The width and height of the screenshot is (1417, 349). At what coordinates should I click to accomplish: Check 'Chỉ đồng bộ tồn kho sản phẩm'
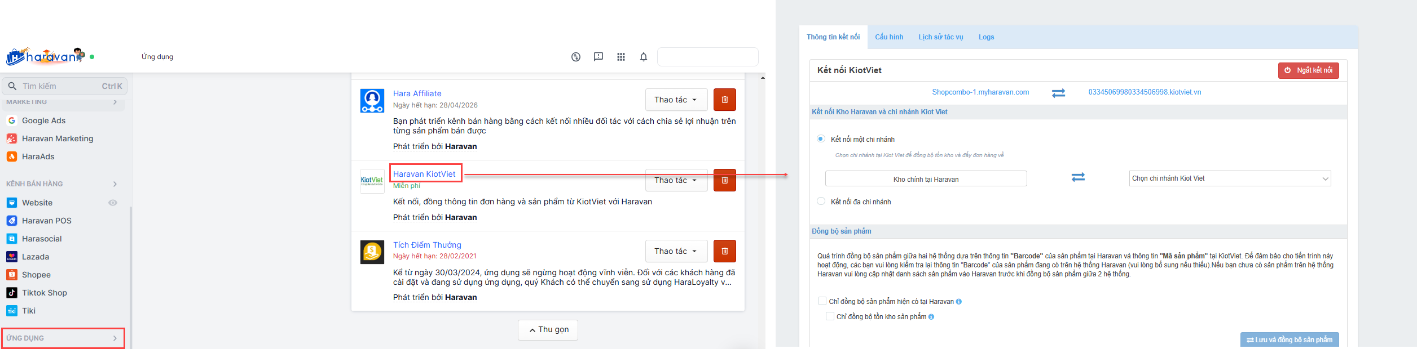click(x=830, y=316)
